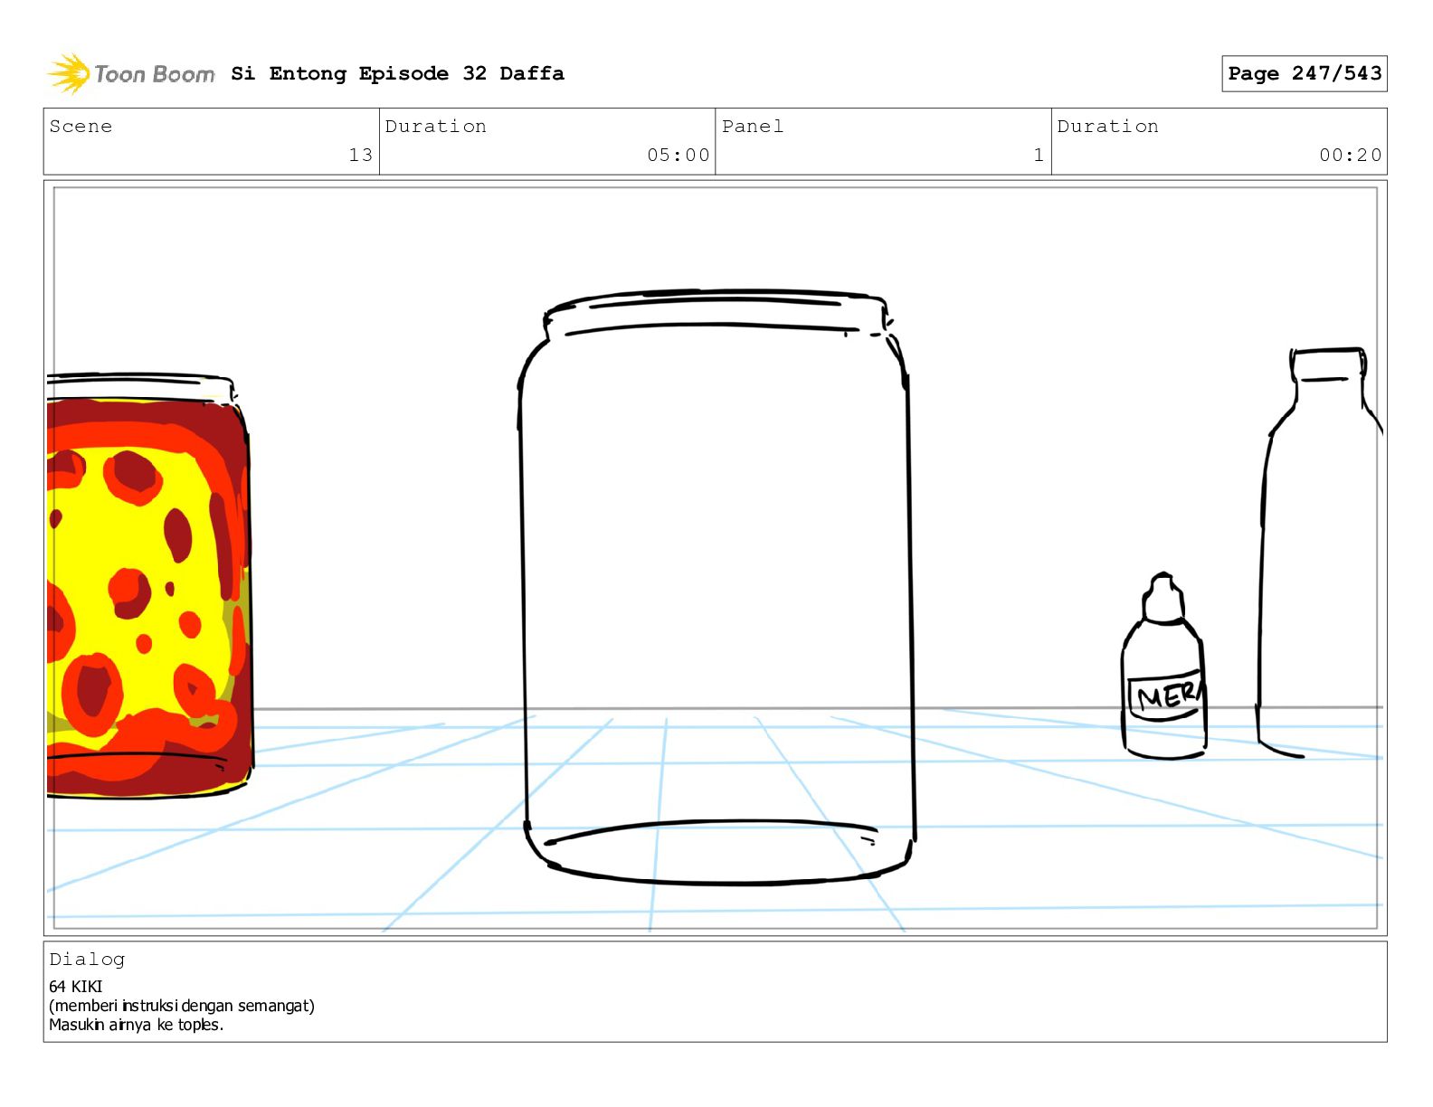Click scene number 13
Screen dimensions: 1433x1107
[360, 155]
